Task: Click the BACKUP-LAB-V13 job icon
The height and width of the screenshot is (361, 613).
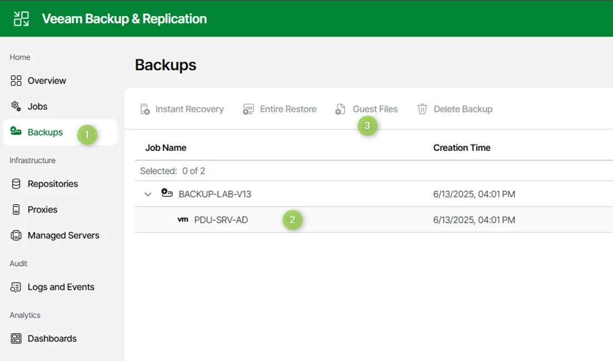Action: click(167, 193)
